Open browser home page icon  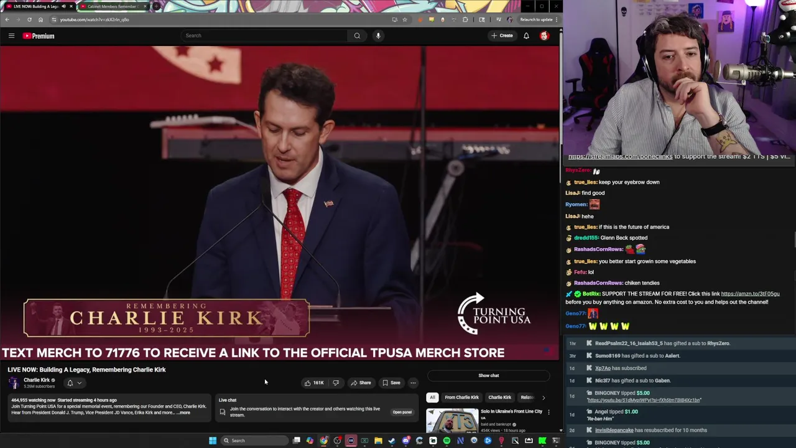click(x=40, y=19)
